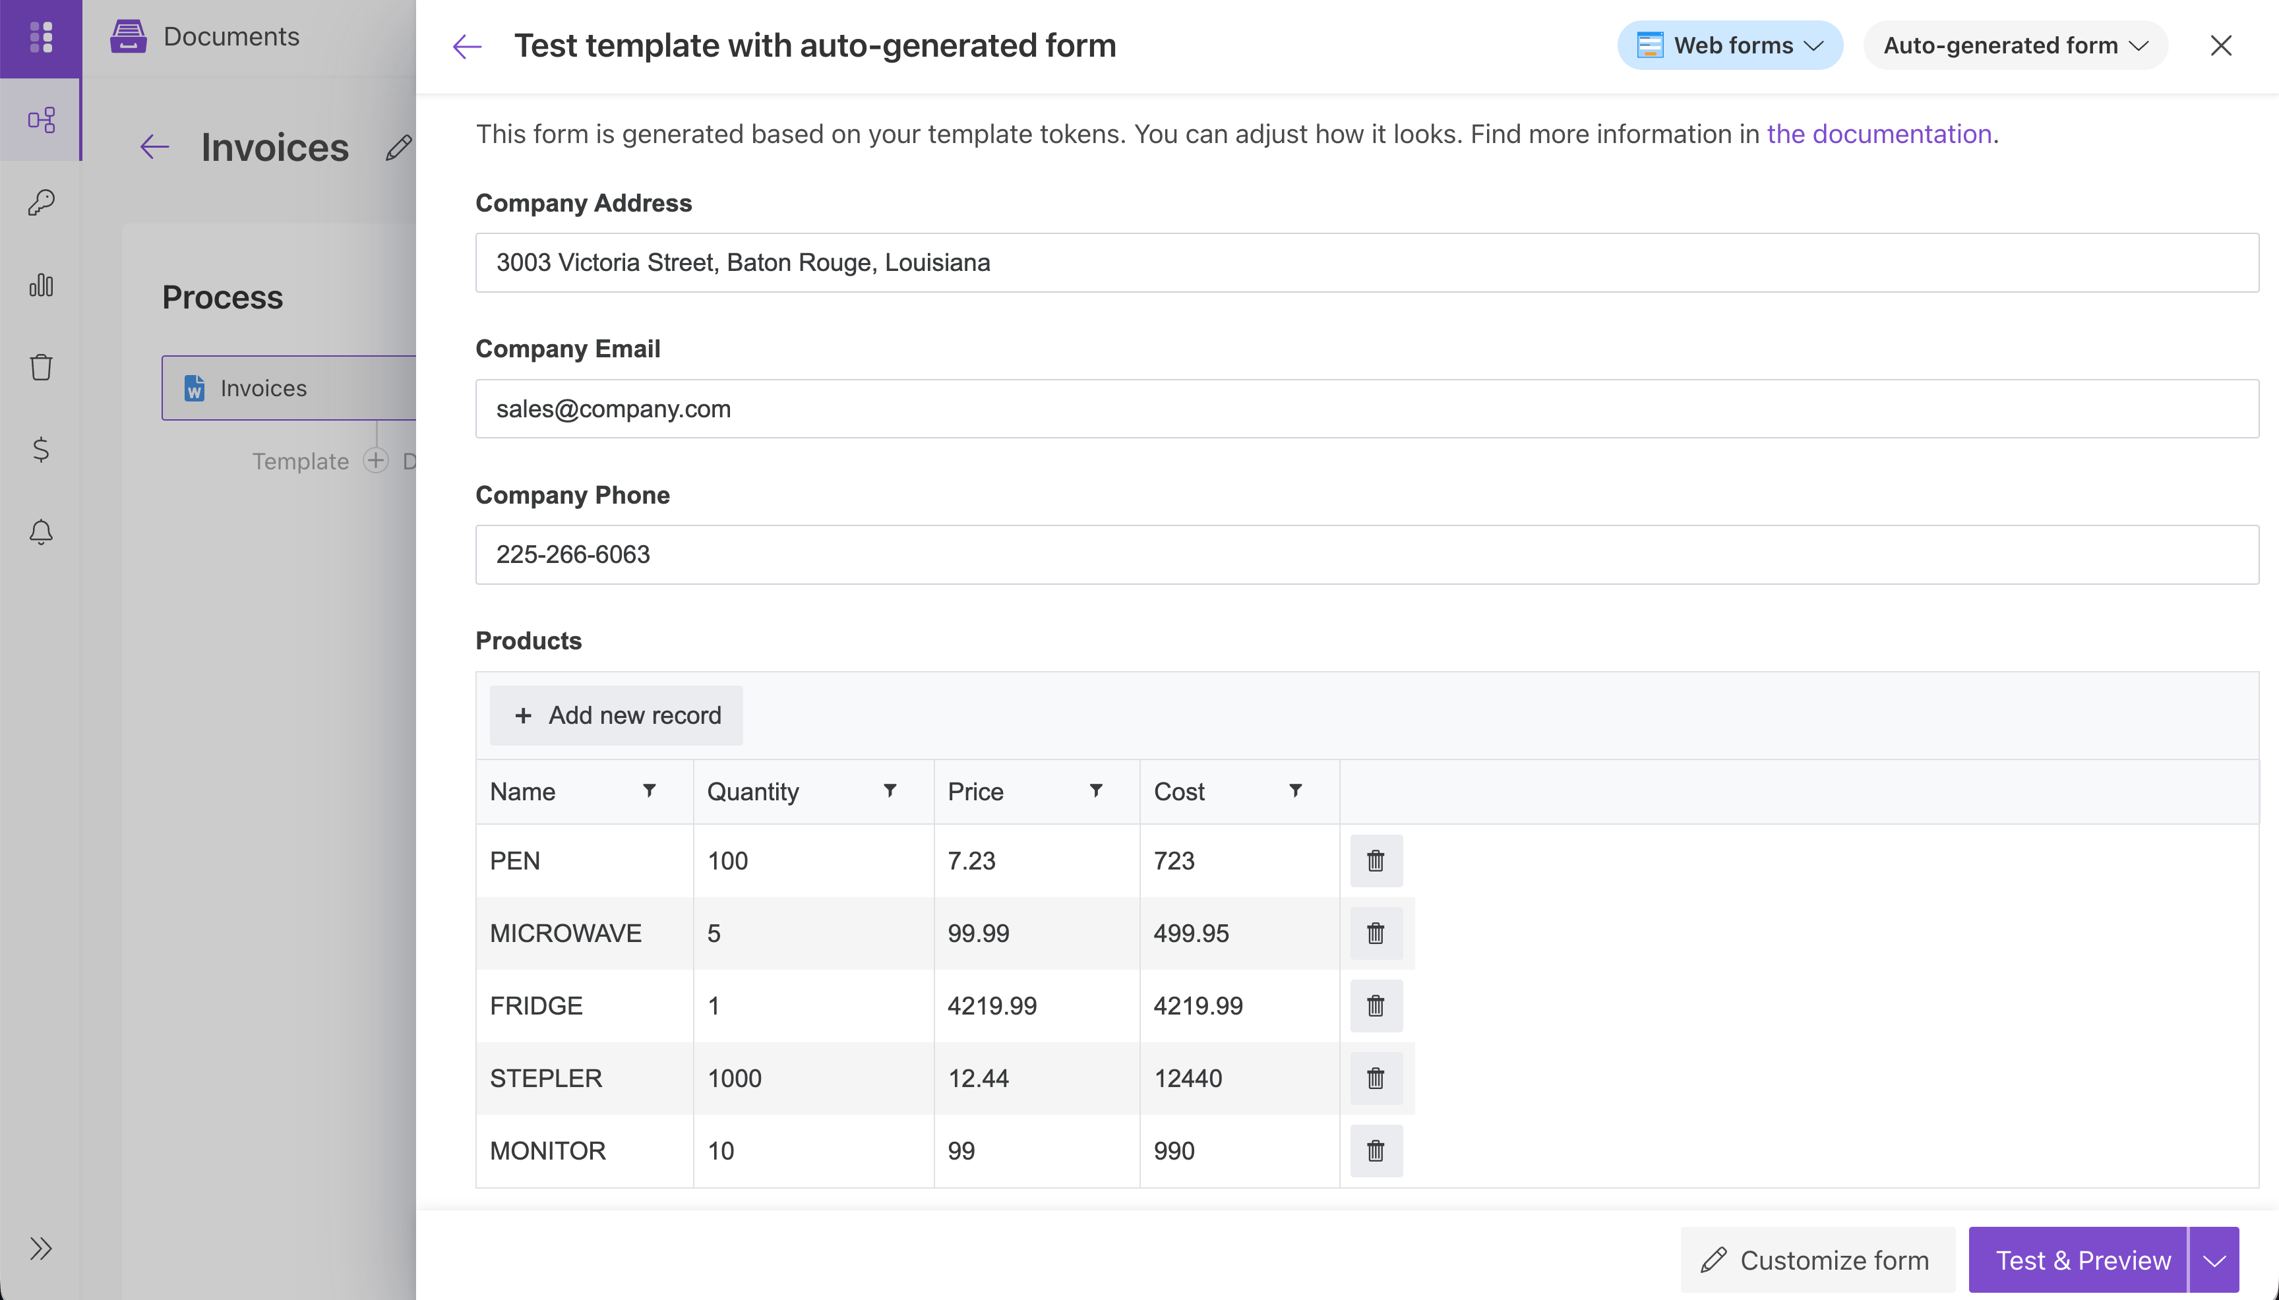Click price cell 7.23

[1037, 861]
